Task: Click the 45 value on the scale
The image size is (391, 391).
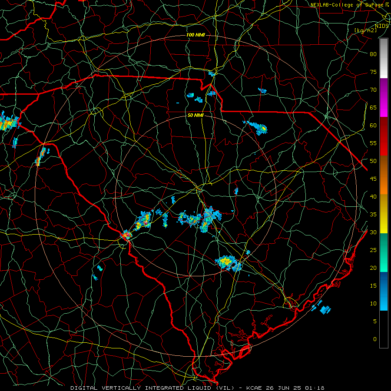Action: [x=373, y=179]
